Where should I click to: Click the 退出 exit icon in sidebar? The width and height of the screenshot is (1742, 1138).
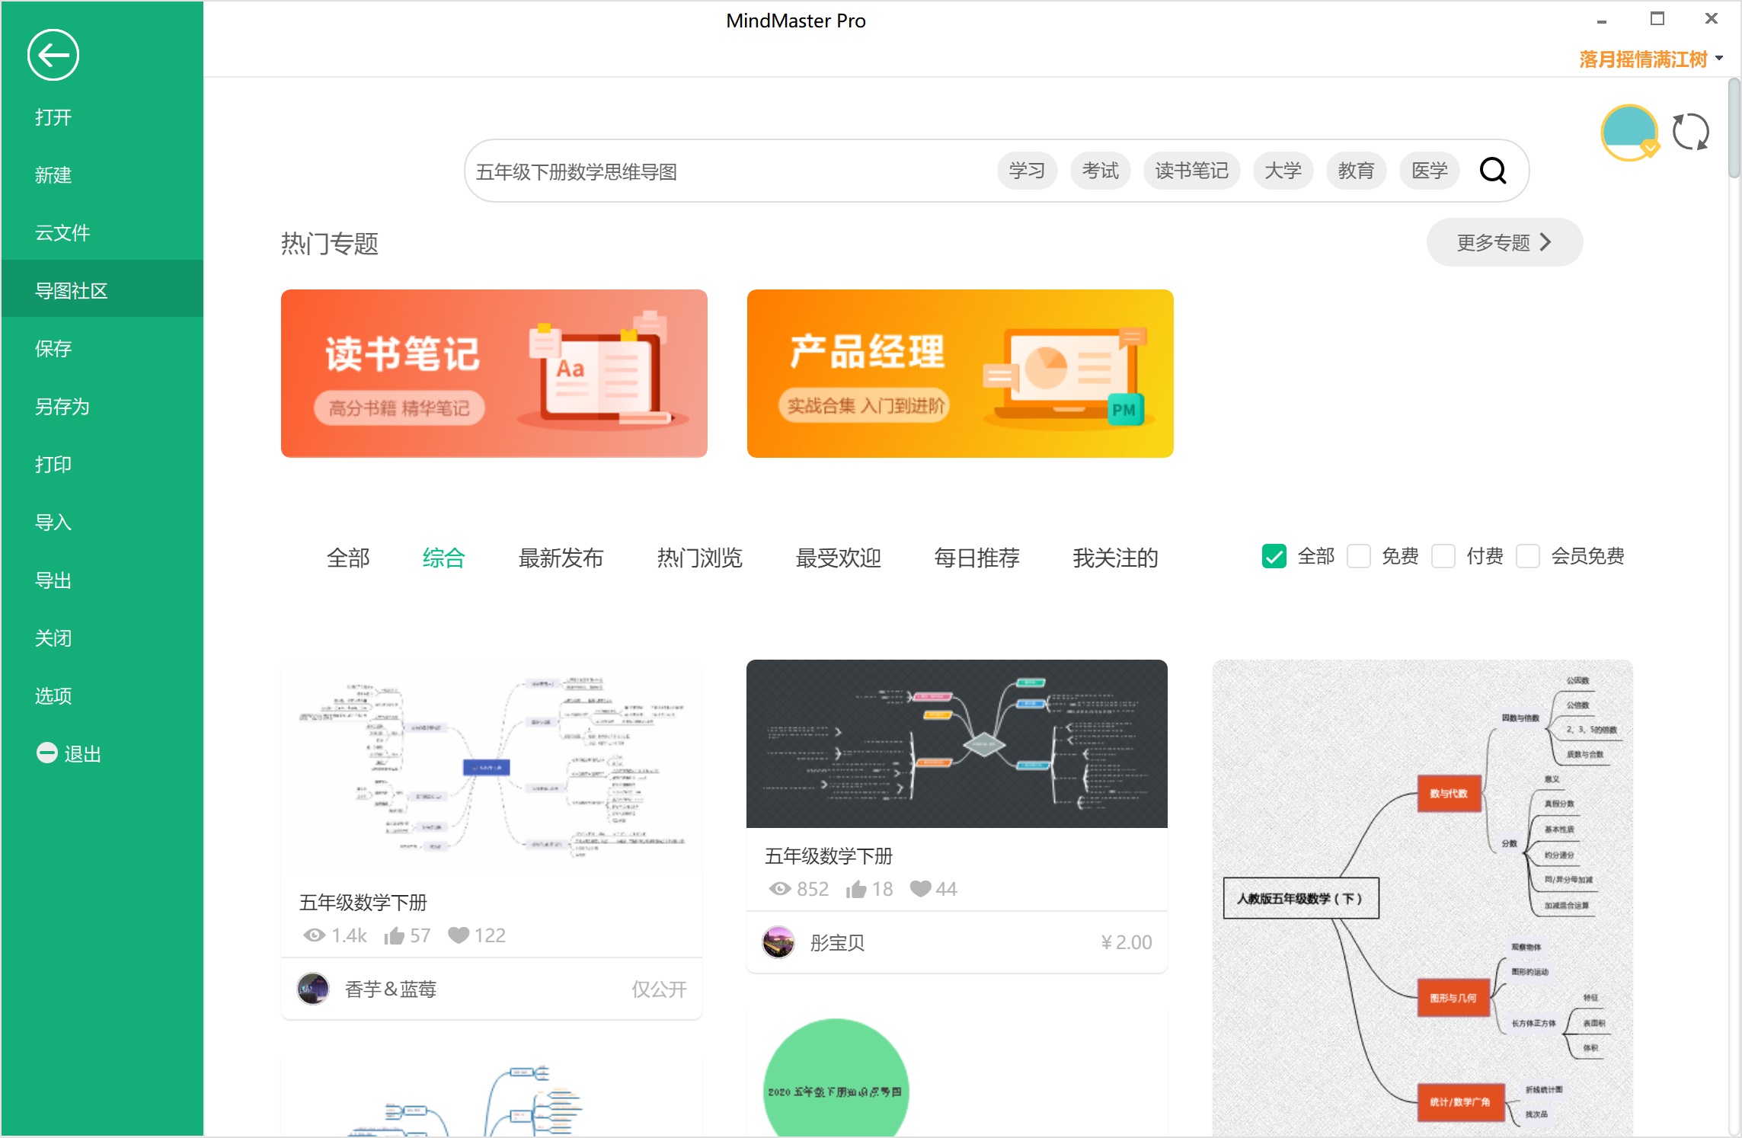click(47, 753)
